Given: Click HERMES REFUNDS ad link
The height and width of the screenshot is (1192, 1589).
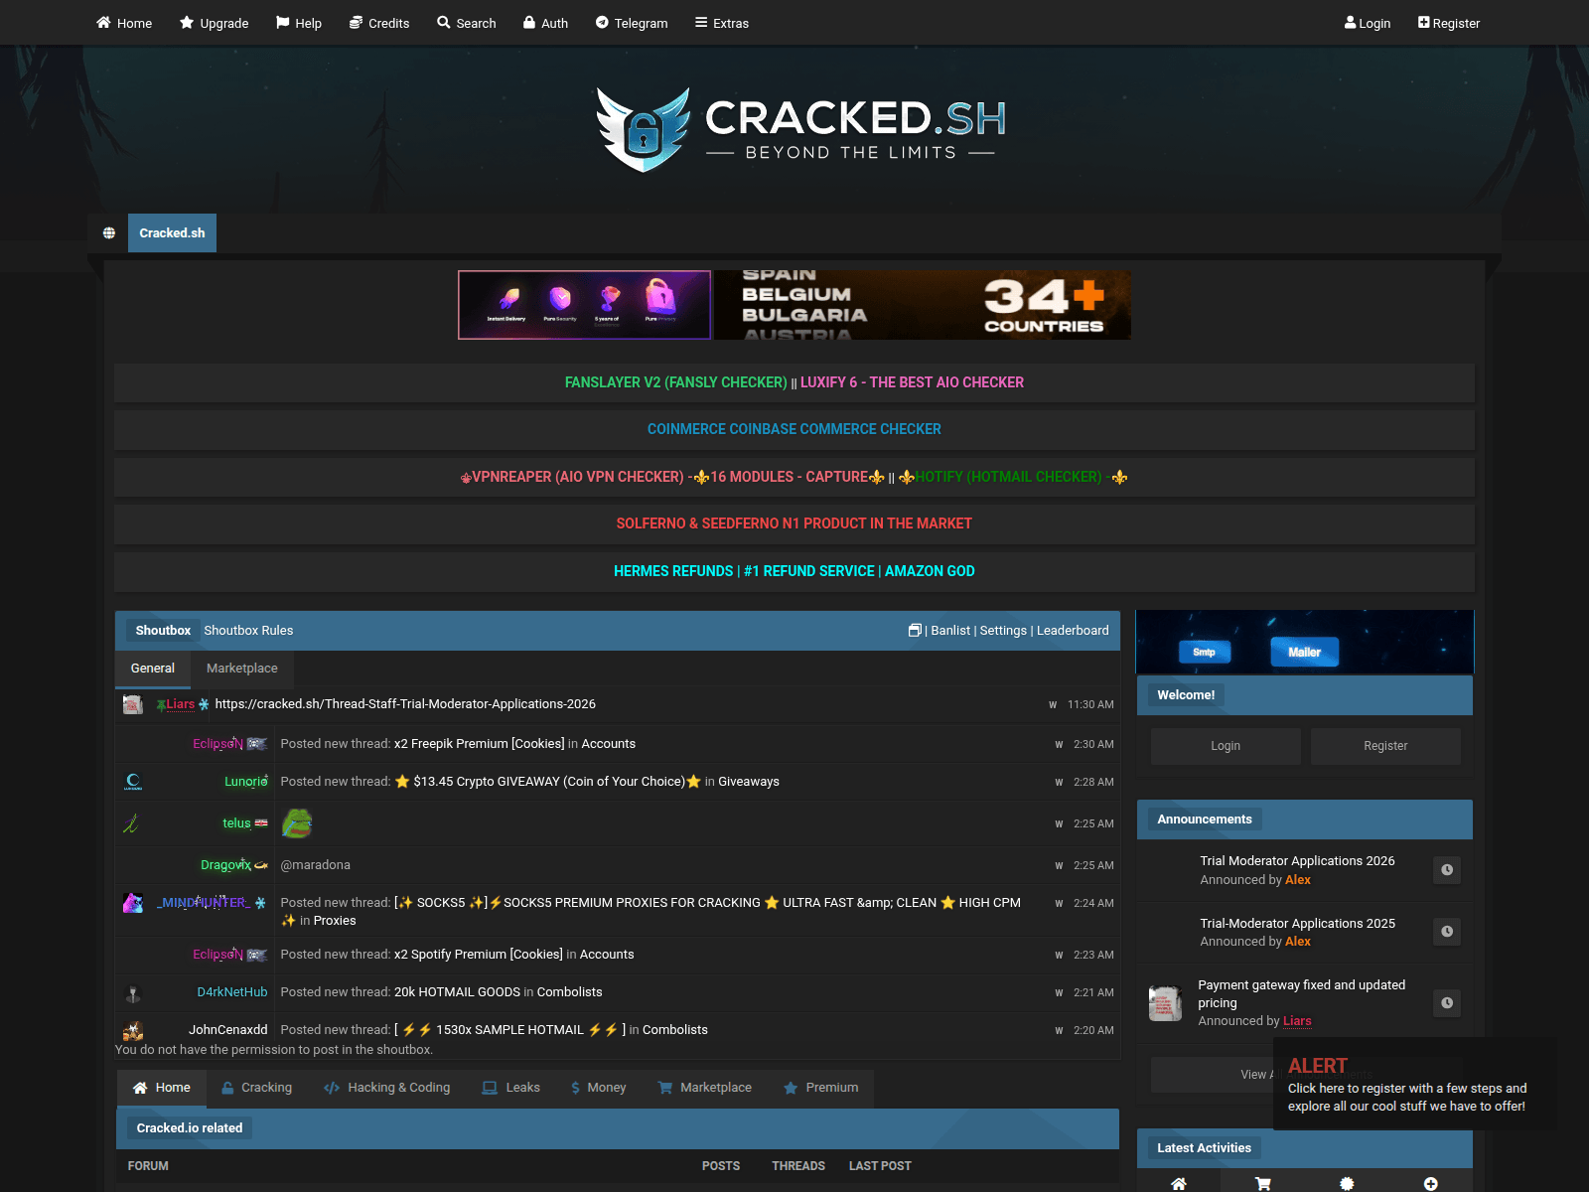Looking at the screenshot, I should click(794, 571).
